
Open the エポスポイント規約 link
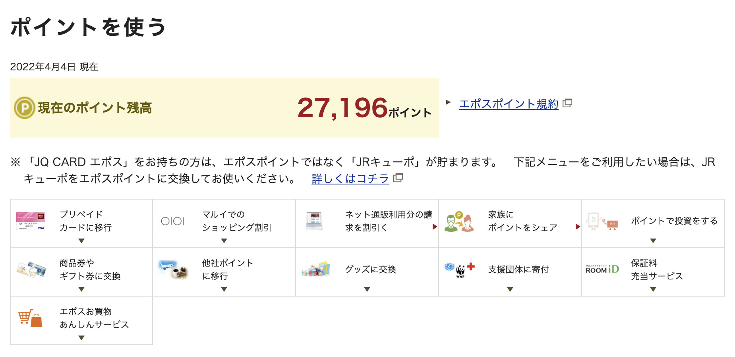[509, 104]
